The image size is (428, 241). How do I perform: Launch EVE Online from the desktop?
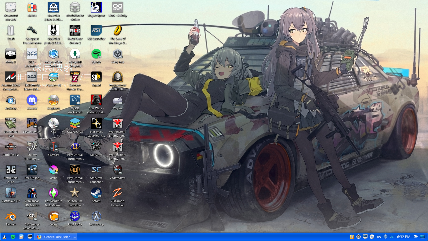tap(32, 169)
